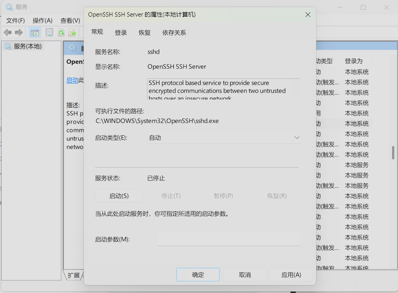Click the 启动(S) button to start service
The height and width of the screenshot is (293, 398).
point(119,196)
